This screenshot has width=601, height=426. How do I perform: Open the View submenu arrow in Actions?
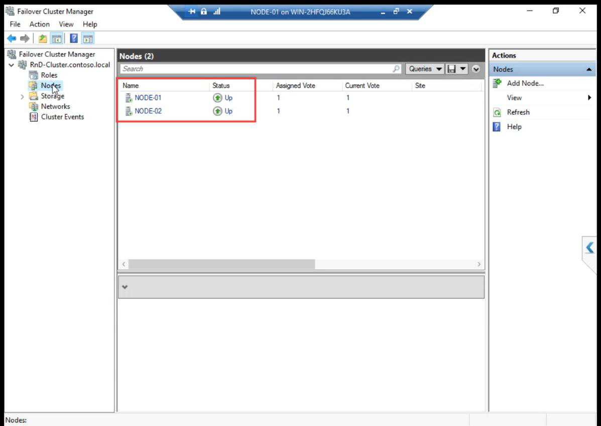pos(589,98)
